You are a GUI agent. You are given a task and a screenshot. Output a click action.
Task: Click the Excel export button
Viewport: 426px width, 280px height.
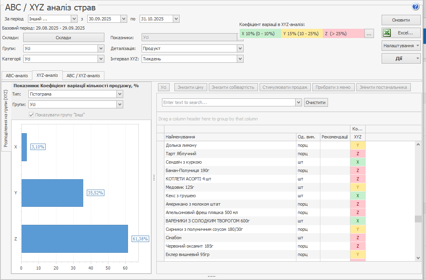click(x=401, y=33)
